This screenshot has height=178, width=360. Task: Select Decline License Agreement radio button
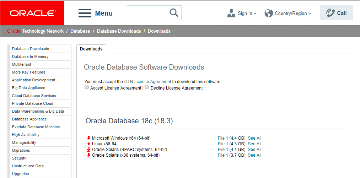[x=147, y=87]
